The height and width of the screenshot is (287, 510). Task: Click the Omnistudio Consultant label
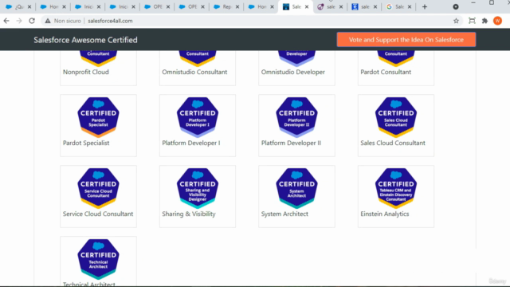tap(194, 72)
